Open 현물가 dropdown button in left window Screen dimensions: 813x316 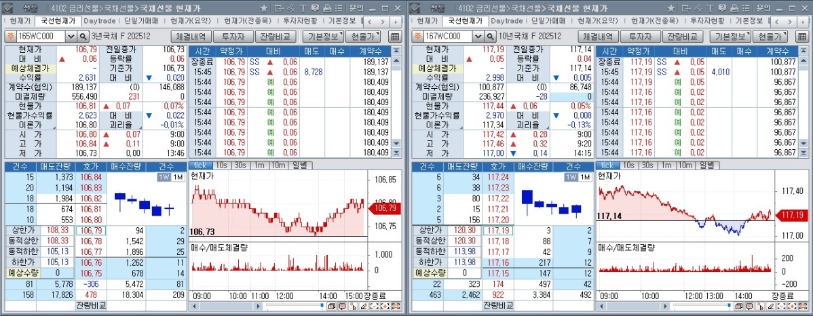click(363, 37)
